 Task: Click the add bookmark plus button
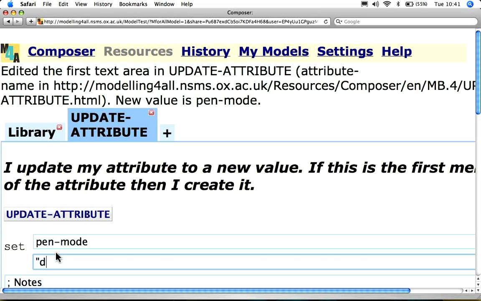(31, 21)
